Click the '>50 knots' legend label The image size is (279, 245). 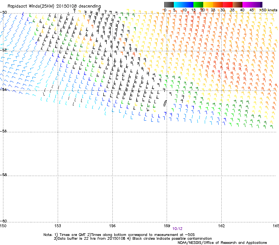coord(268,10)
